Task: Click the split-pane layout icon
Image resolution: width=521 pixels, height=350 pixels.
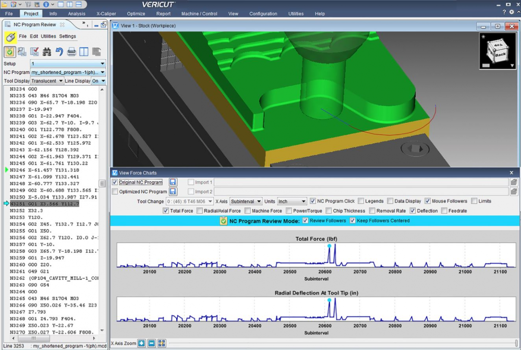Action: pos(84,52)
